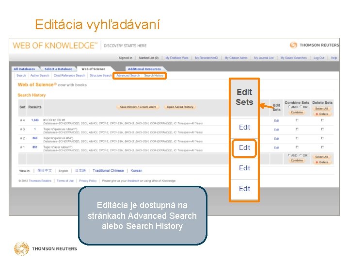The image size is (349, 262).
Task: Open the Additional Resources tab
Action: [x=144, y=69]
